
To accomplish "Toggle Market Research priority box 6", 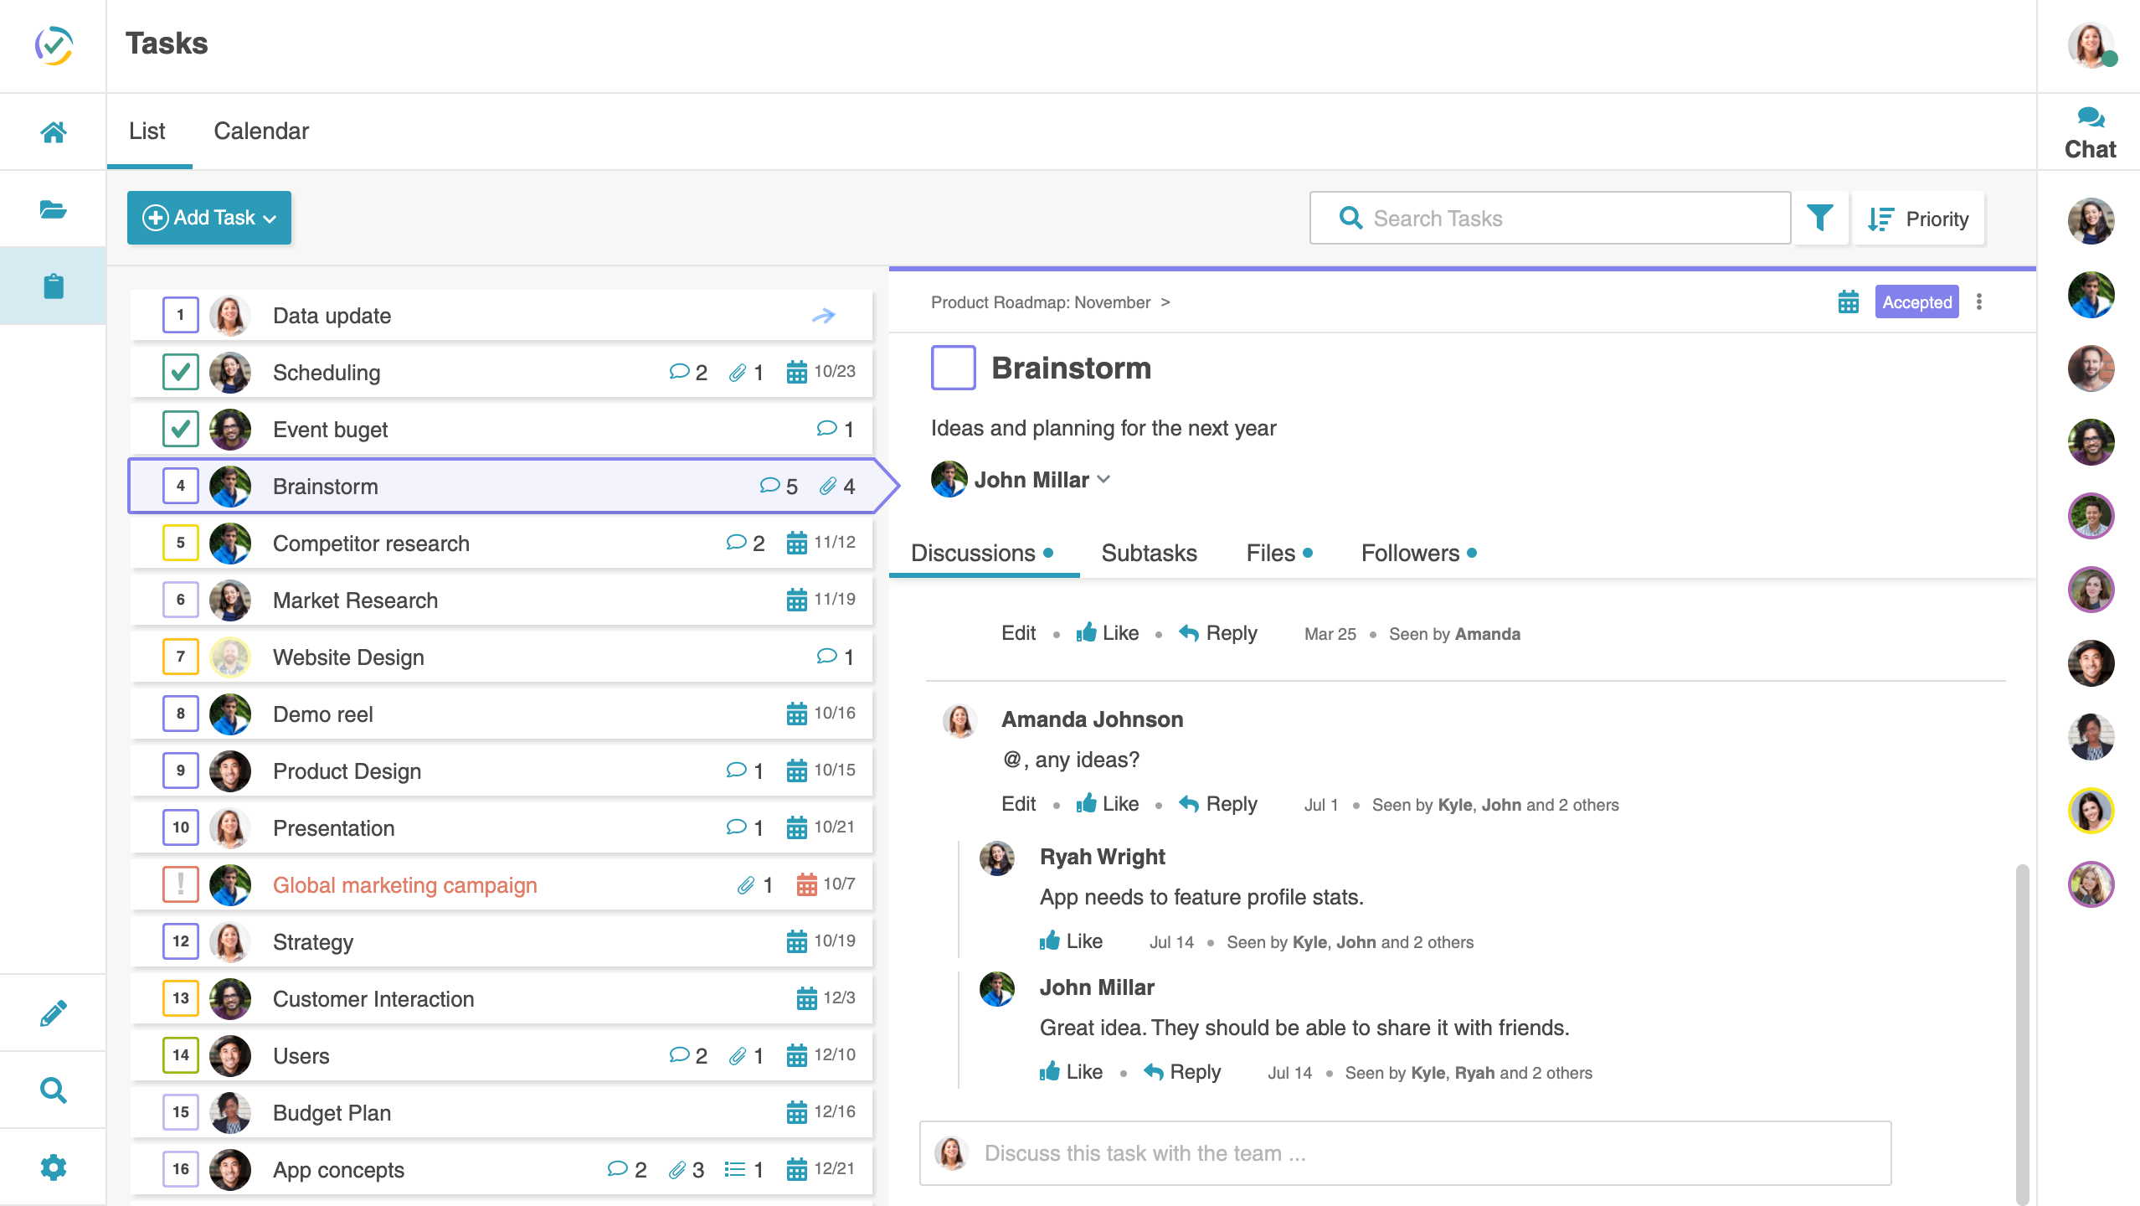I will 180,600.
